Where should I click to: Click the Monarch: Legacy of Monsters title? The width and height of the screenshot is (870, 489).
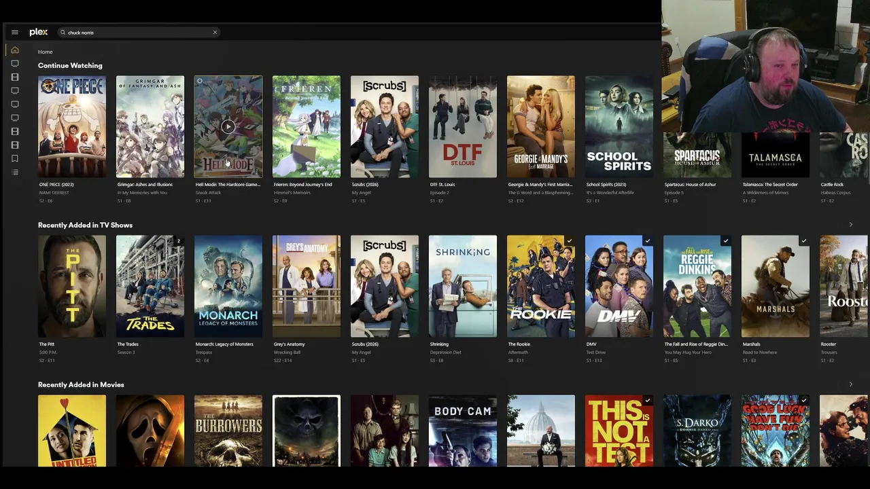point(224,344)
